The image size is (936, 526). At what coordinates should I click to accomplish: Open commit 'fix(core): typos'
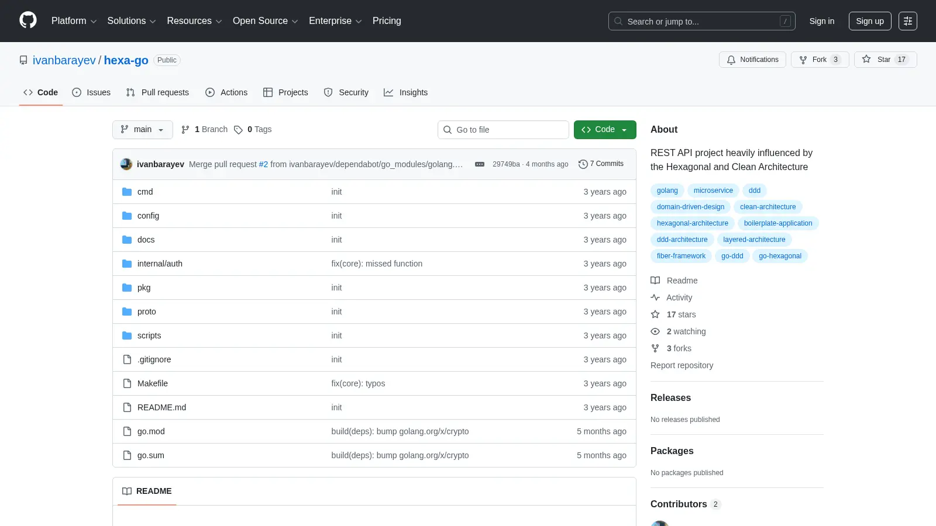[x=358, y=383]
